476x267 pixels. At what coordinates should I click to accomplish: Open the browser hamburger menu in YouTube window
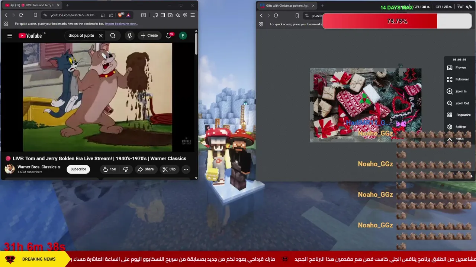(193, 15)
